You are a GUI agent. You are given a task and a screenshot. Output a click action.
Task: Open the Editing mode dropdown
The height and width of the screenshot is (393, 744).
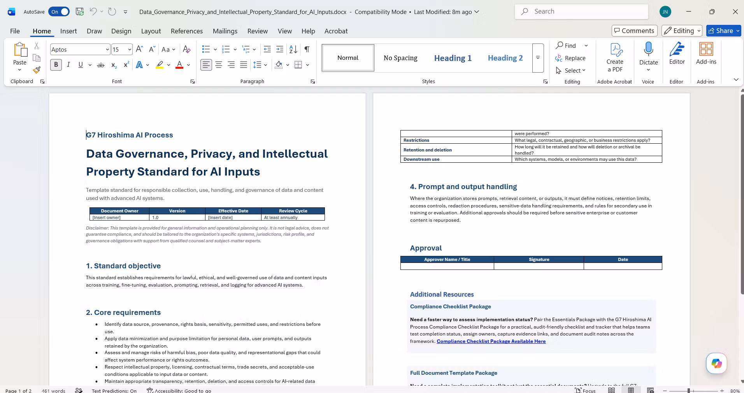682,31
